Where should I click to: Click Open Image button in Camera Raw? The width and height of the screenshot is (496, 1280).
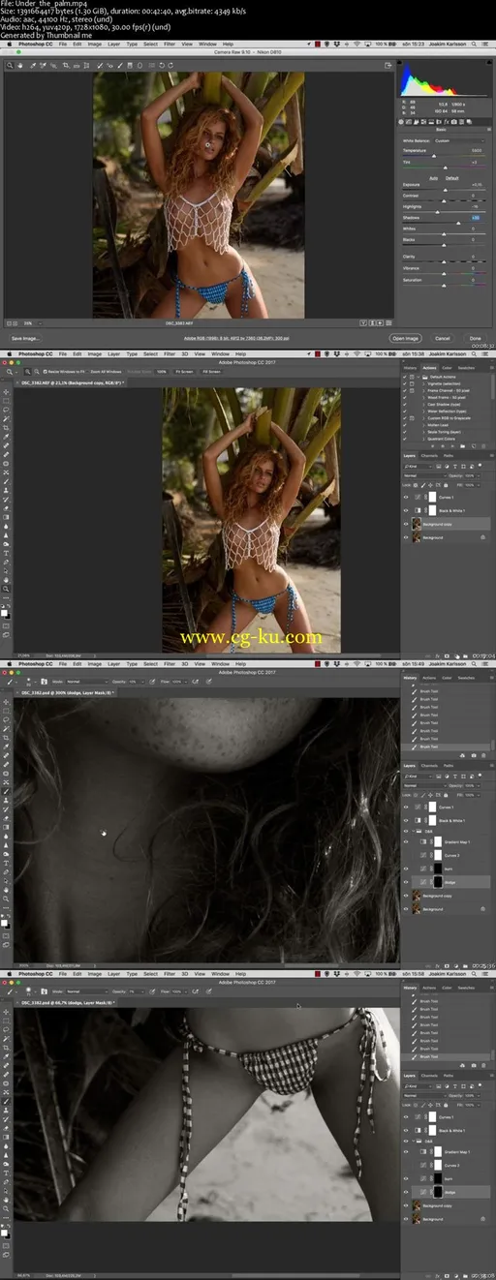tap(405, 339)
